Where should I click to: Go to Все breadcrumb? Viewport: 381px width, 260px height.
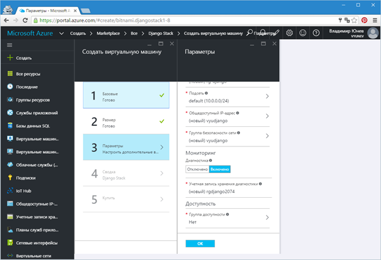pyautogui.click(x=134, y=34)
